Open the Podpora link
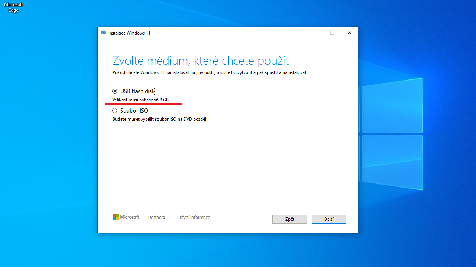Image resolution: width=476 pixels, height=267 pixels. 157,218
